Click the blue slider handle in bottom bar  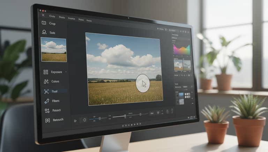pos(100,118)
